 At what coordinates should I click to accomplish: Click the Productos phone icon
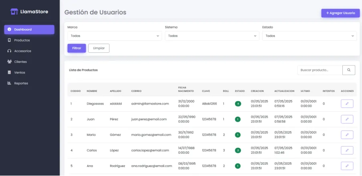point(9,40)
